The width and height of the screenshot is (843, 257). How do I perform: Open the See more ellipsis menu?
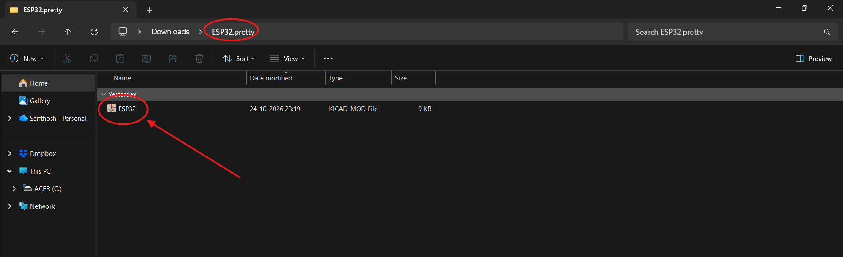coord(328,58)
